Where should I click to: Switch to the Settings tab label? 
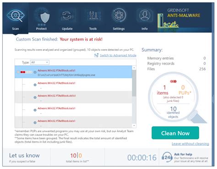coord(119,29)
